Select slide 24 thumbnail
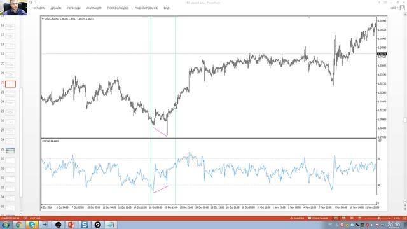Viewport: 407px width, 229px height. [x=10, y=103]
